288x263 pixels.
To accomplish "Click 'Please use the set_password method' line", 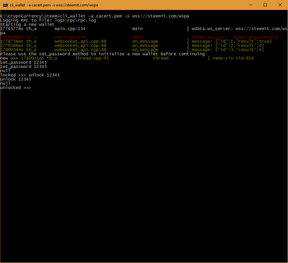I will tap(102, 54).
